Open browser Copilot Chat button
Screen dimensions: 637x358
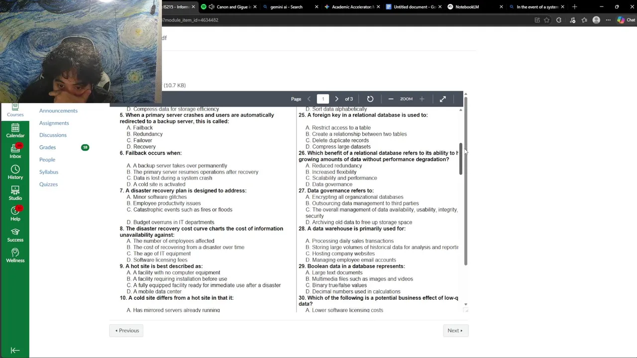coord(626,20)
